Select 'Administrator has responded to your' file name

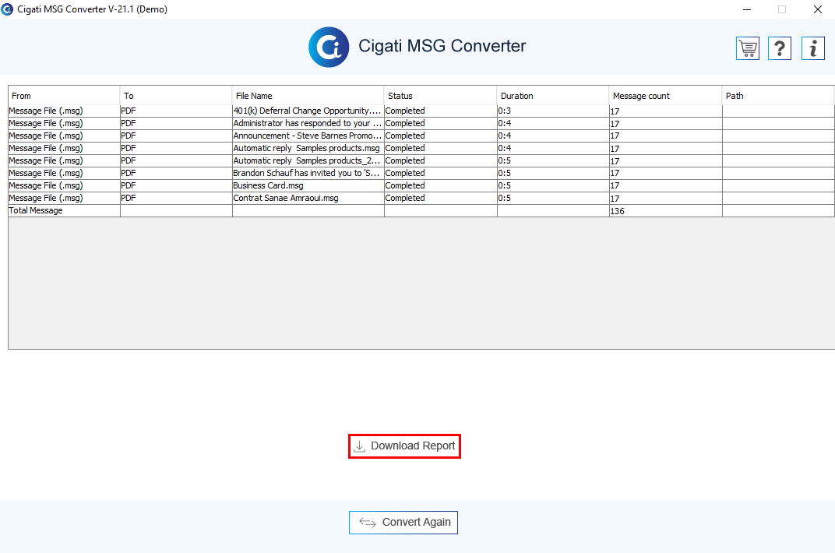pos(308,123)
